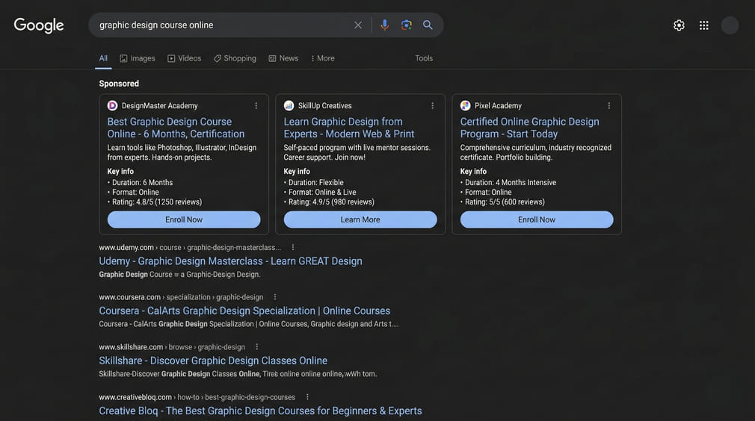This screenshot has height=421, width=755.
Task: Open quick settings gear icon
Action: [679, 25]
